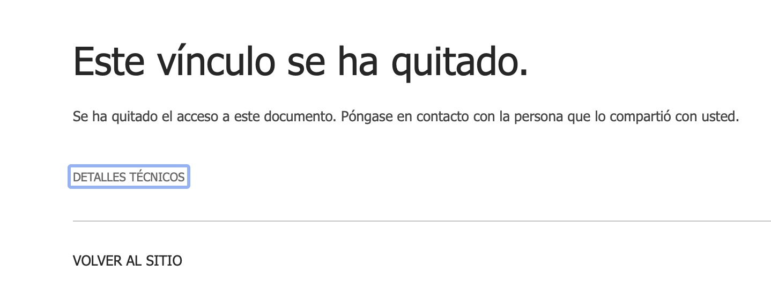
Task: Click the word 'vínculo' in the heading
Action: click(x=217, y=62)
